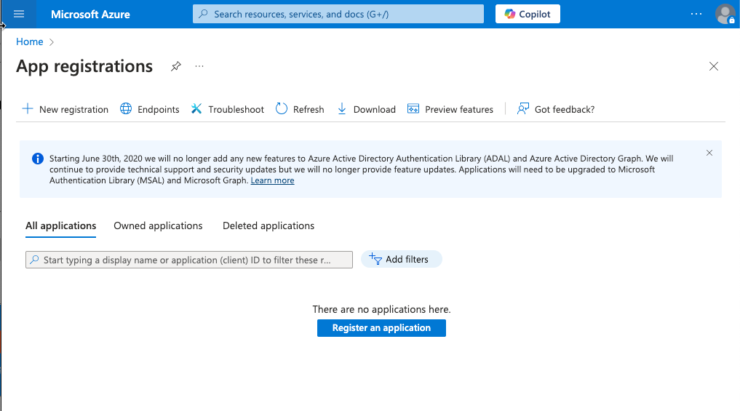Open Preview features
The width and height of the screenshot is (740, 411).
(x=450, y=109)
